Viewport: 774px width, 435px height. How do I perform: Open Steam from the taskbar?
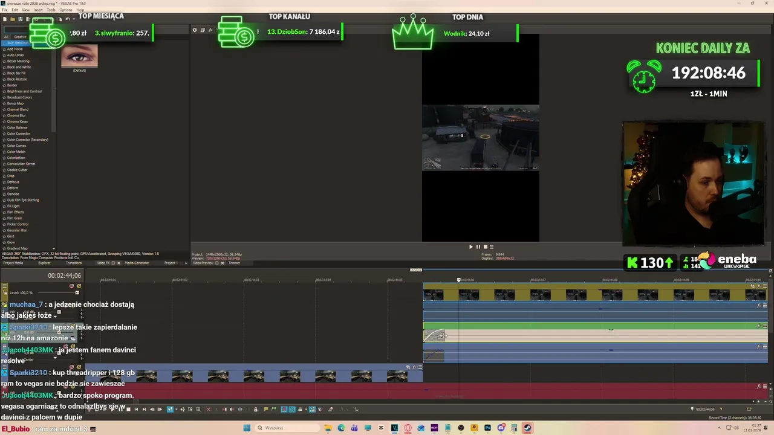click(x=527, y=428)
